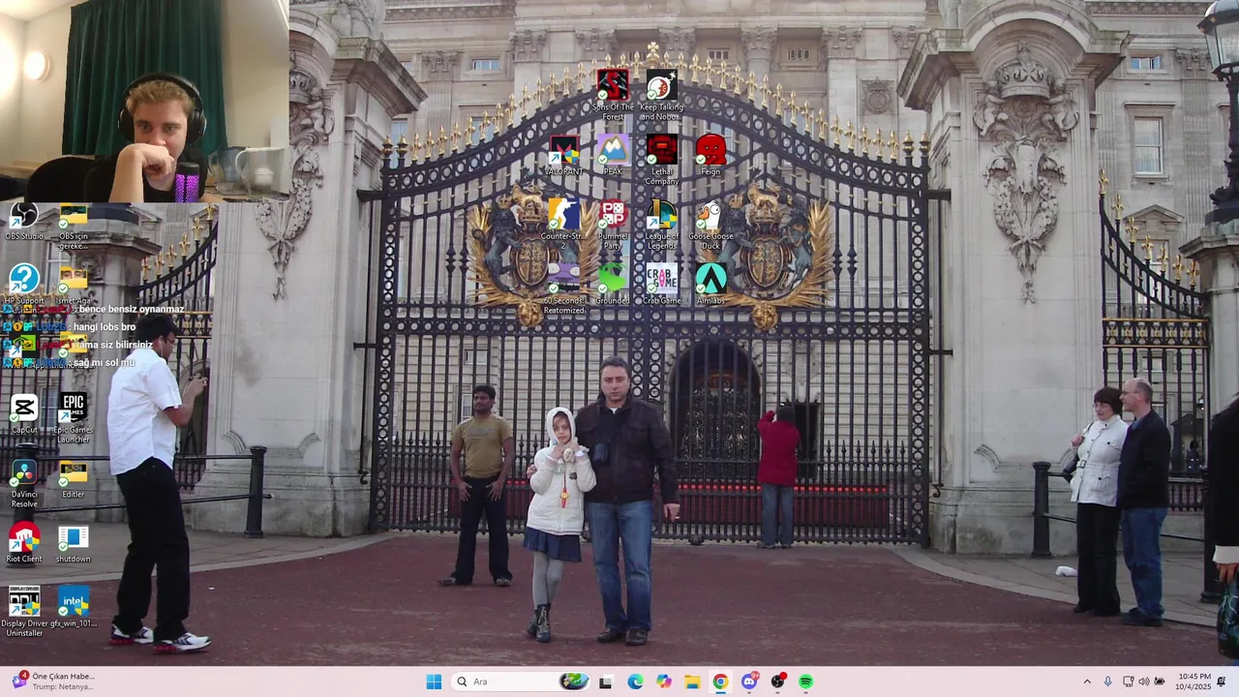Click the webcam overlay of the streamer
This screenshot has height=697, width=1239.
144,101
